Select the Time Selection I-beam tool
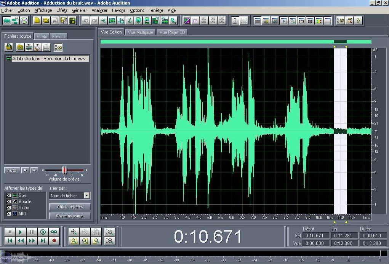389x264 pixels. point(235,21)
